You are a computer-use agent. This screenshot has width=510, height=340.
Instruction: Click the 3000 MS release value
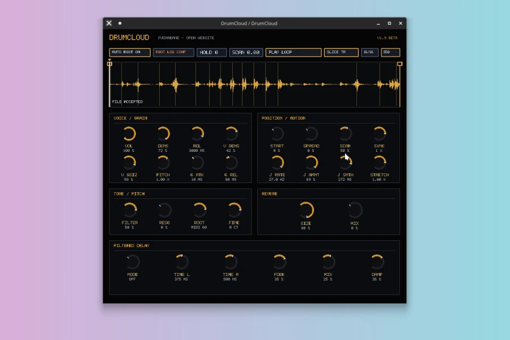[197, 151]
